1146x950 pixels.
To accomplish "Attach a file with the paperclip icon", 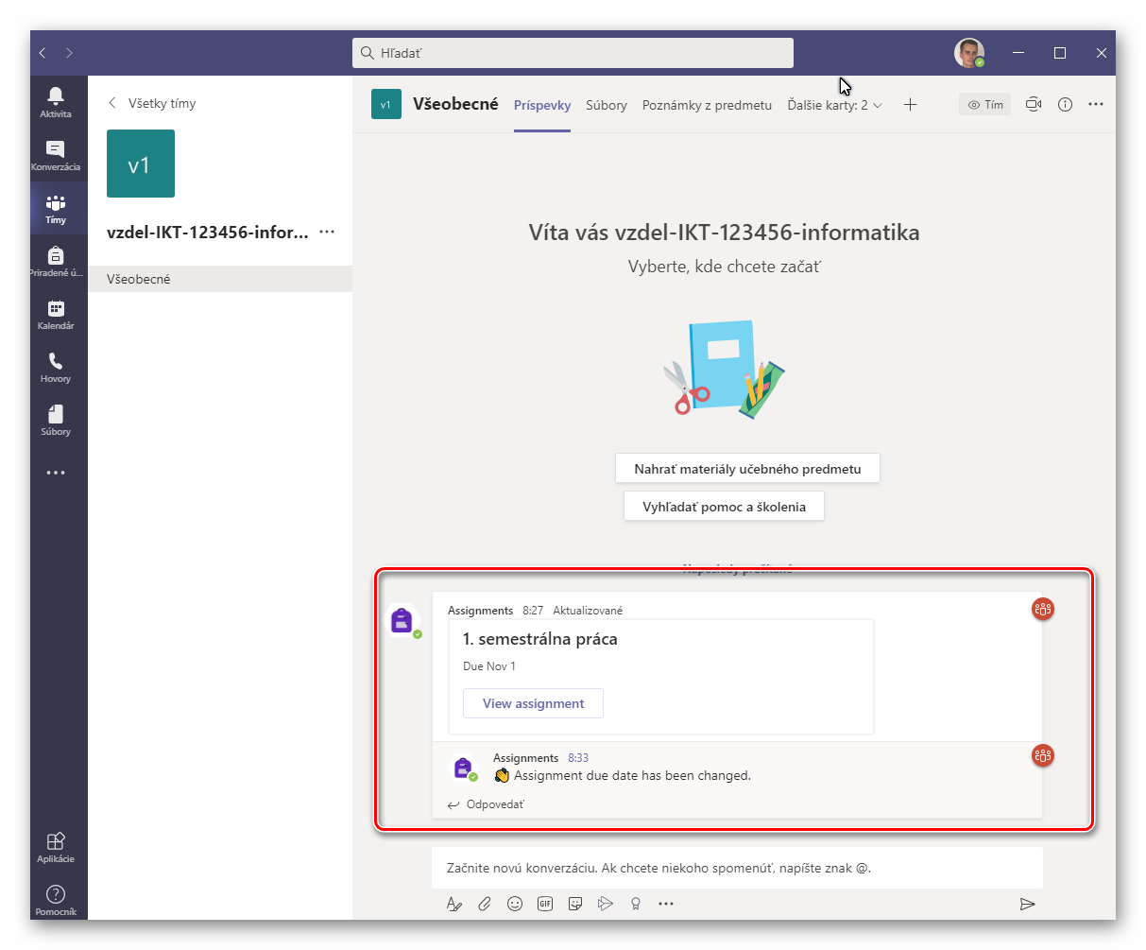I will 485,904.
